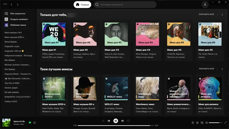Click the Spiral of Life track title
The image size is (229, 129).
(19, 121)
